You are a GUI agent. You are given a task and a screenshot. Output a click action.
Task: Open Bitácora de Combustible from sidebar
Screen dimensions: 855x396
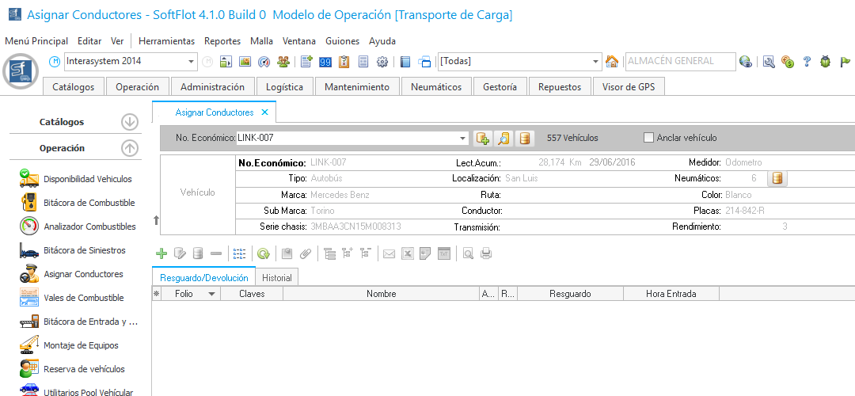[x=89, y=203]
